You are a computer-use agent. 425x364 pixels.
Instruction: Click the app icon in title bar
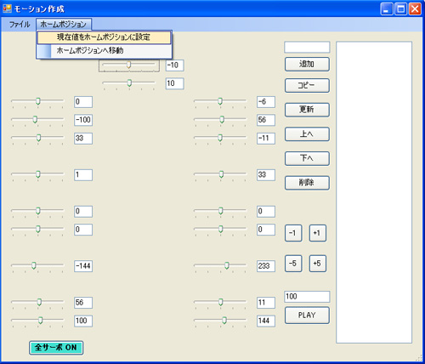[7, 9]
